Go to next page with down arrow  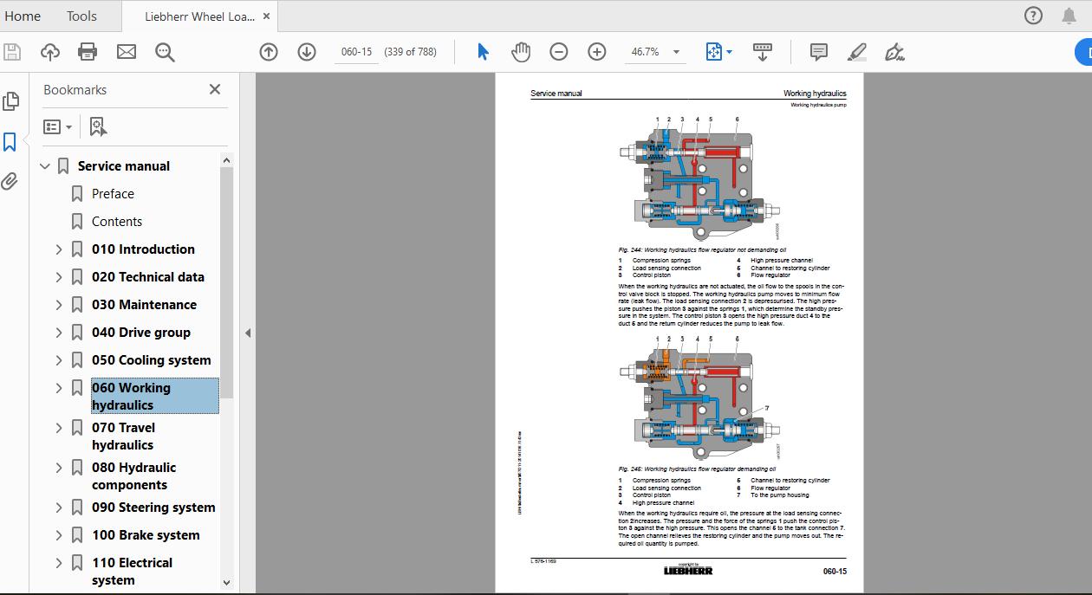point(307,51)
